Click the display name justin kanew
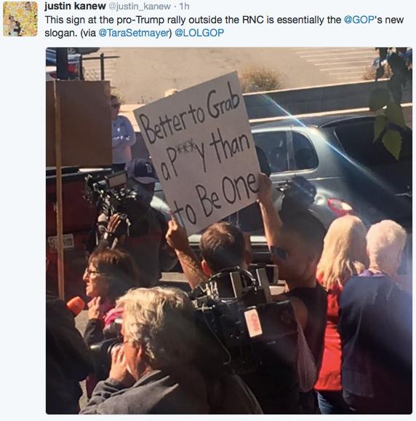 75,6
